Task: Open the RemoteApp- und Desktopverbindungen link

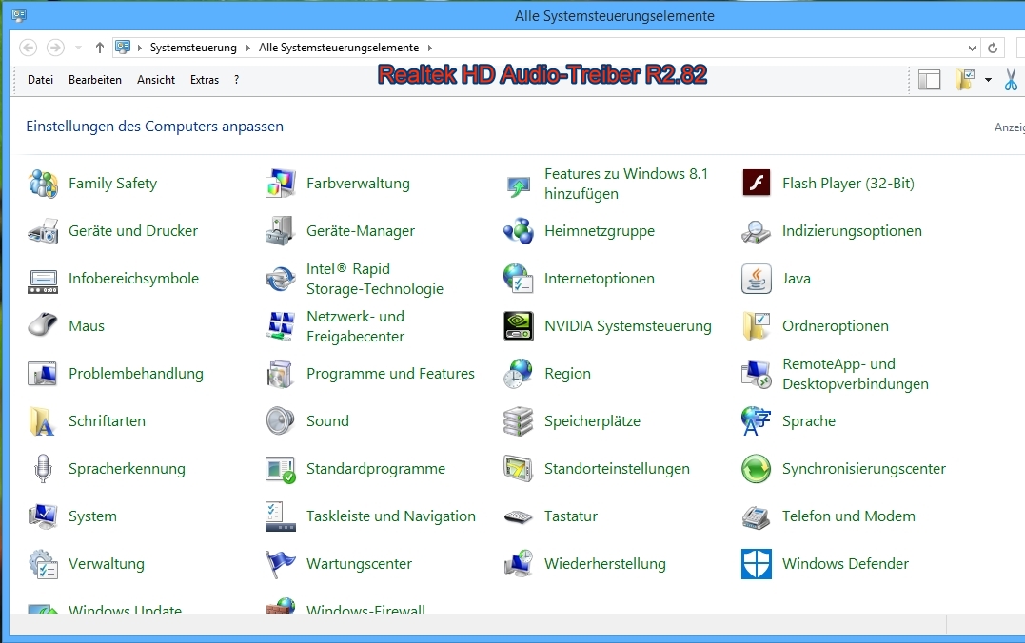Action: point(855,374)
